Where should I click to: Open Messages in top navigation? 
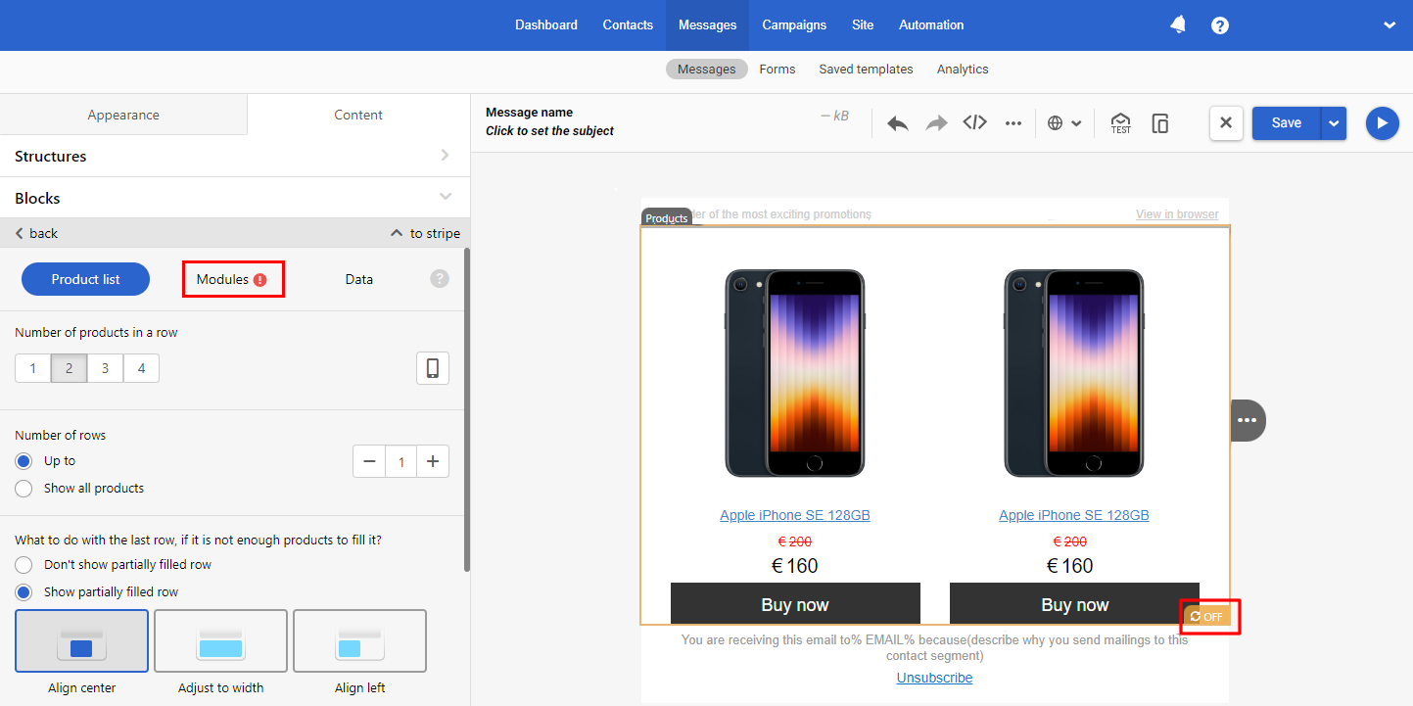(x=707, y=25)
